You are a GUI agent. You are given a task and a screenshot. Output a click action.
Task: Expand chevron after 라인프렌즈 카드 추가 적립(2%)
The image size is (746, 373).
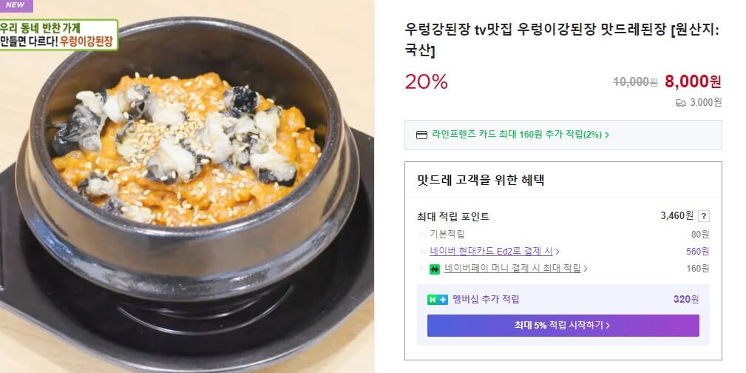tap(607, 135)
